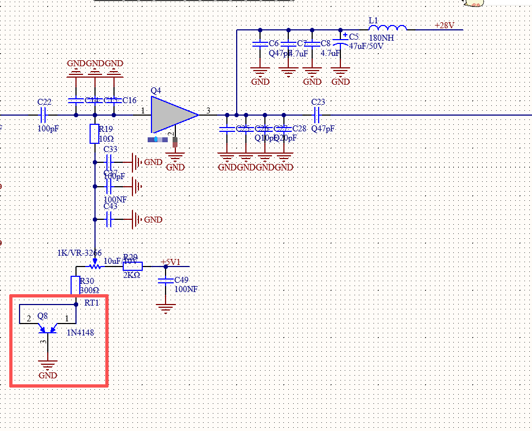Select the 180NH inductor value label

(382, 39)
